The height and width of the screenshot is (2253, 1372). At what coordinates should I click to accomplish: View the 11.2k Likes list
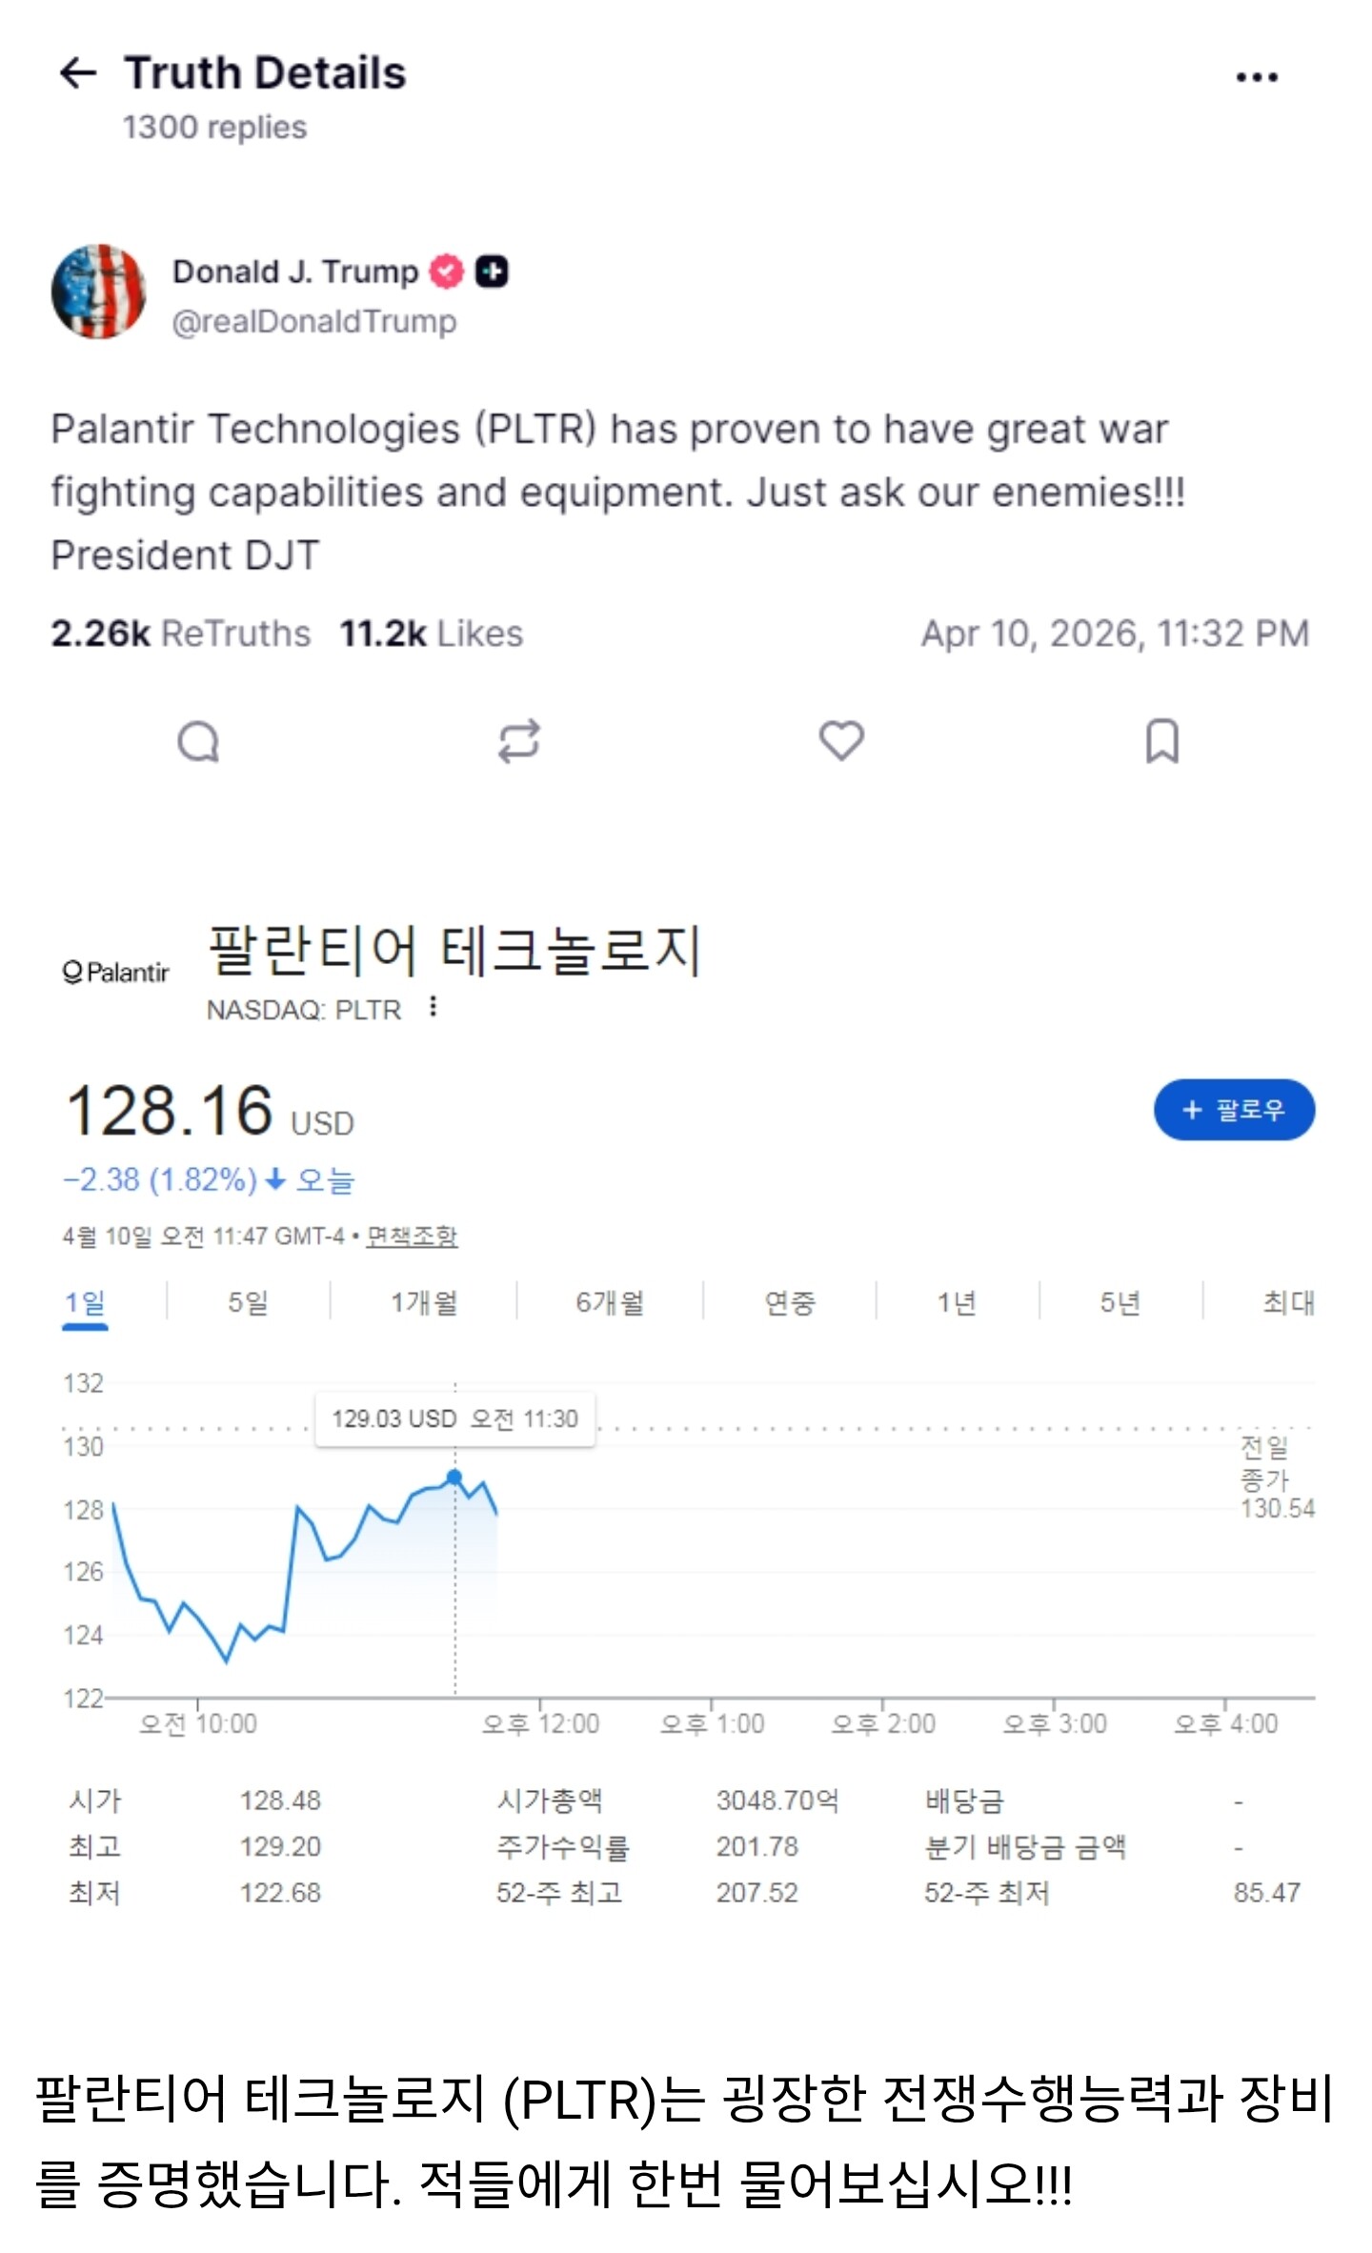(x=432, y=634)
